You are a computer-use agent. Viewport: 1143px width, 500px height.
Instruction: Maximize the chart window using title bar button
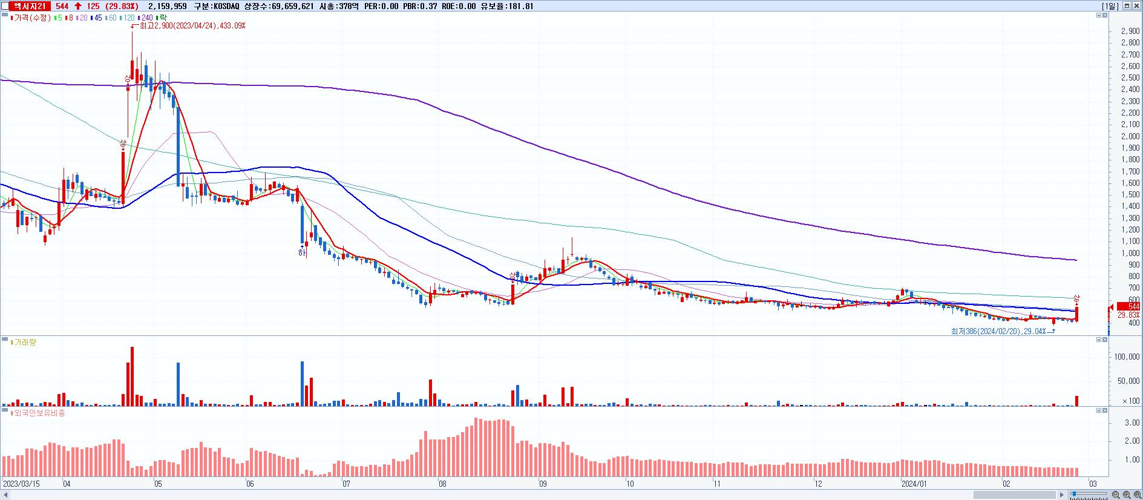[x=1127, y=6]
